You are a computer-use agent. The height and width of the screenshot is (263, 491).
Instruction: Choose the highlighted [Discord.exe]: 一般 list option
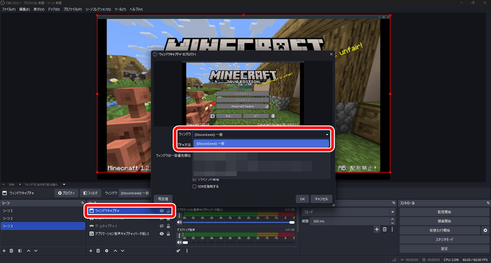261,143
